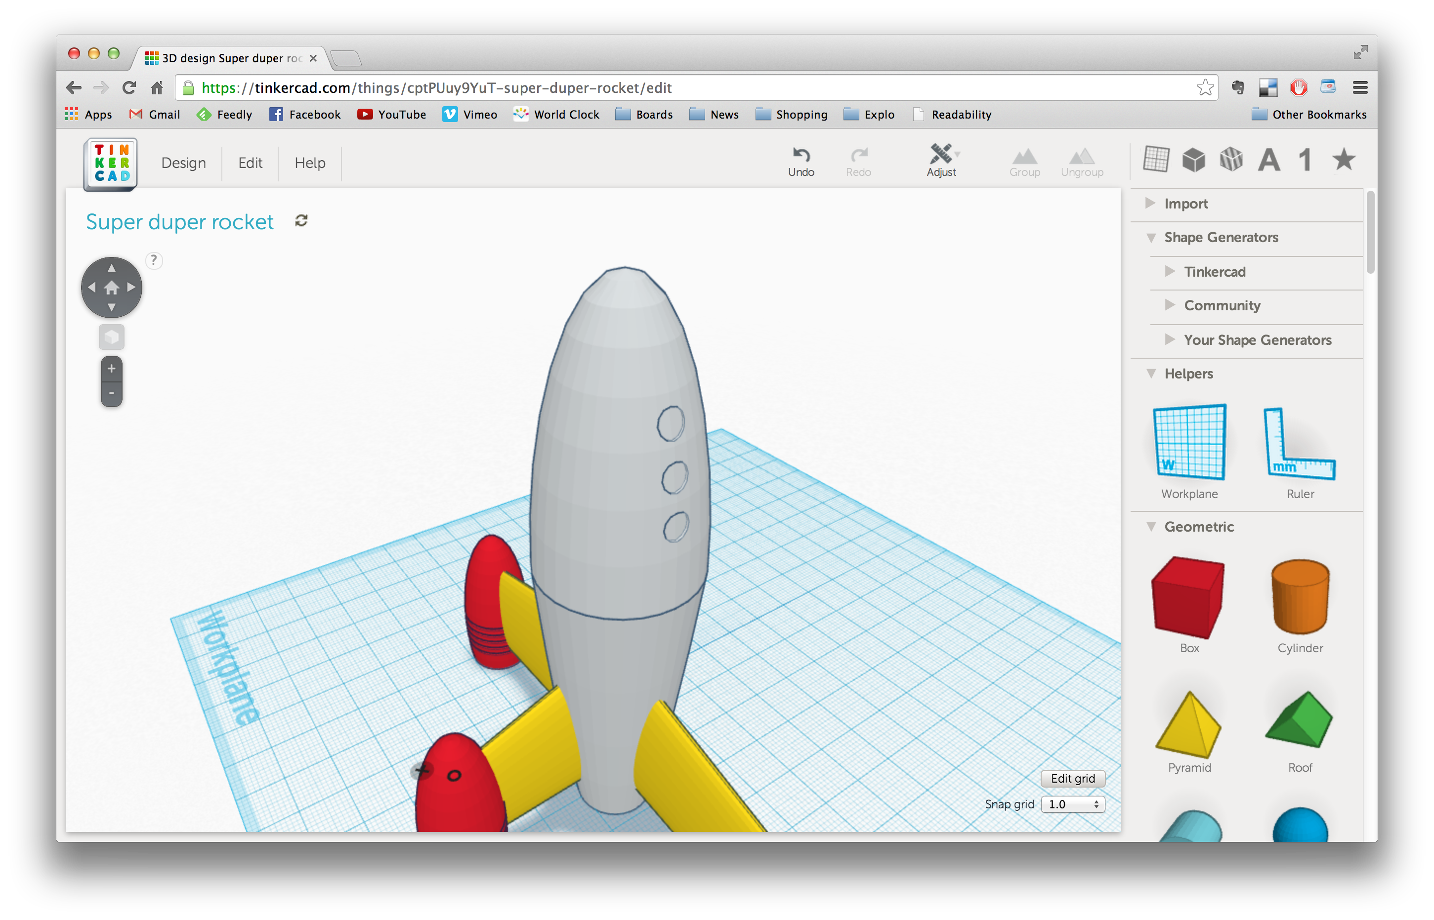1434x920 pixels.
Task: Refresh the design name icon
Action: coord(301,220)
